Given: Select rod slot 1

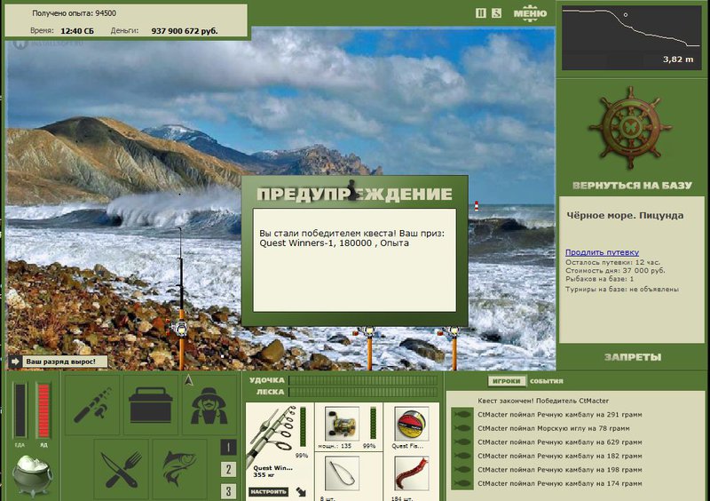Looking at the screenshot, I should (x=228, y=448).
